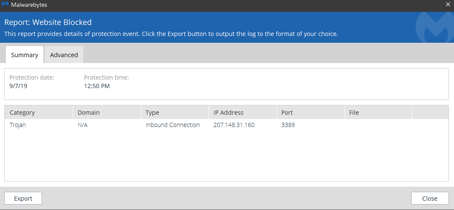Click the Close button

tap(430, 199)
